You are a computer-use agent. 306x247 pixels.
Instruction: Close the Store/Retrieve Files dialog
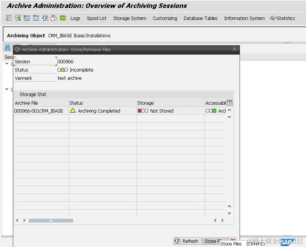pyautogui.click(x=235, y=49)
